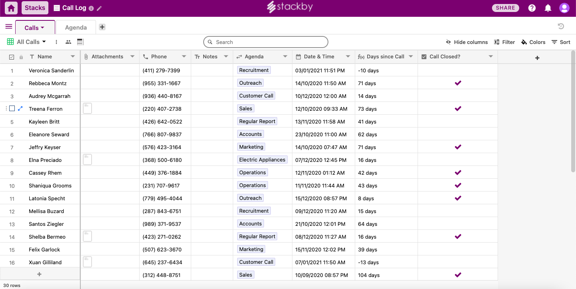Screen dimensions: 576x289
Task: Open the Sort option
Action: click(561, 42)
